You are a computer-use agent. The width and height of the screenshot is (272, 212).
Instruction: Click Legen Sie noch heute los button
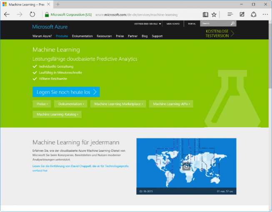coord(66,92)
